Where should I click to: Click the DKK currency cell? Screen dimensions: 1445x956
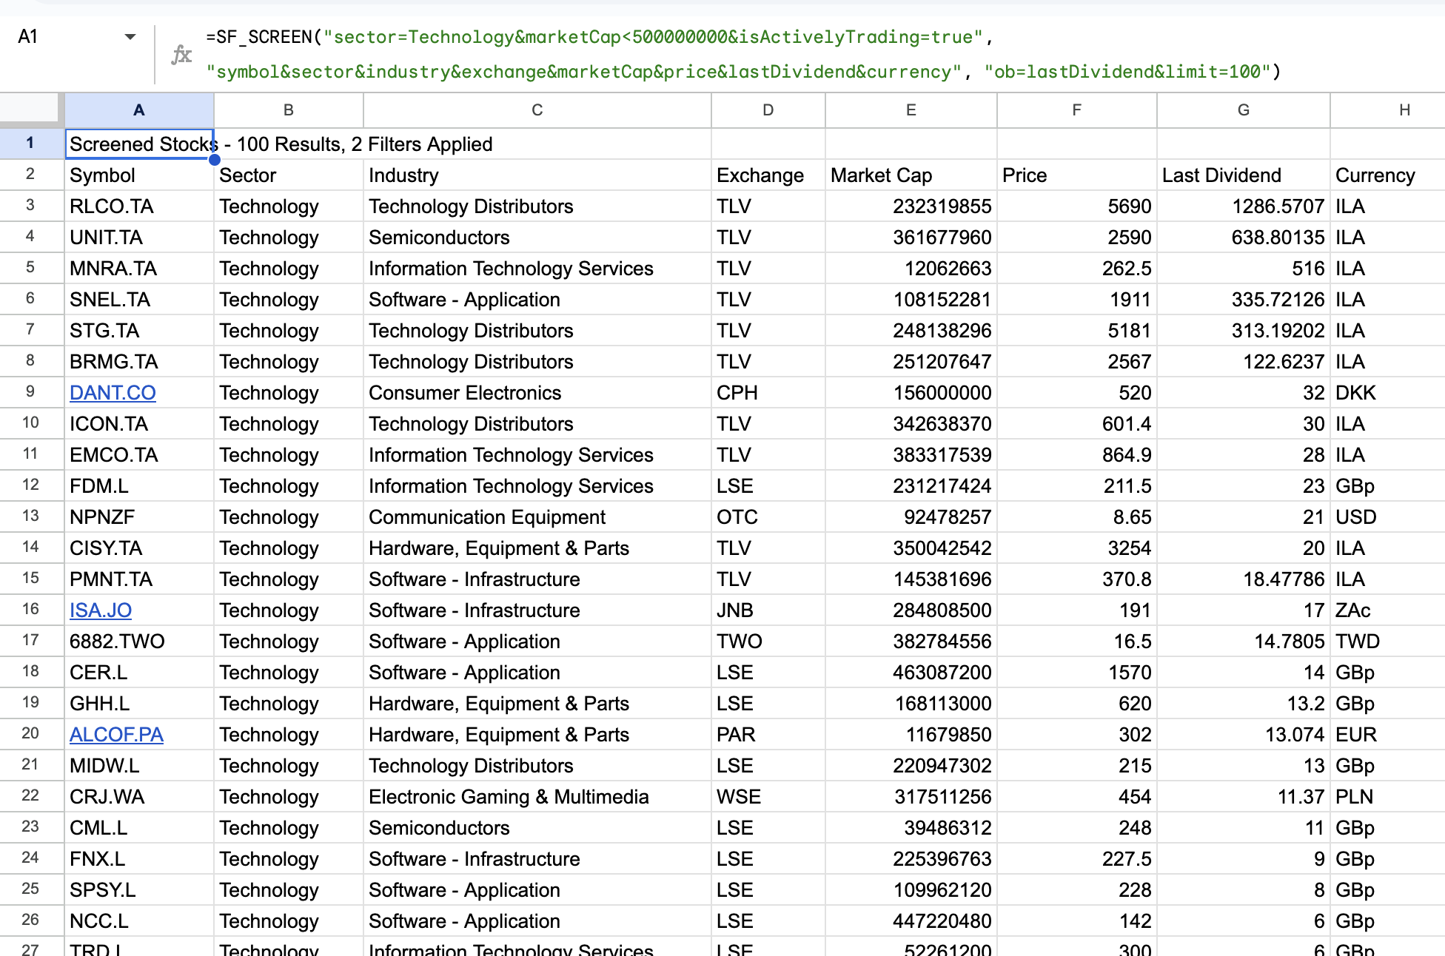click(1388, 393)
